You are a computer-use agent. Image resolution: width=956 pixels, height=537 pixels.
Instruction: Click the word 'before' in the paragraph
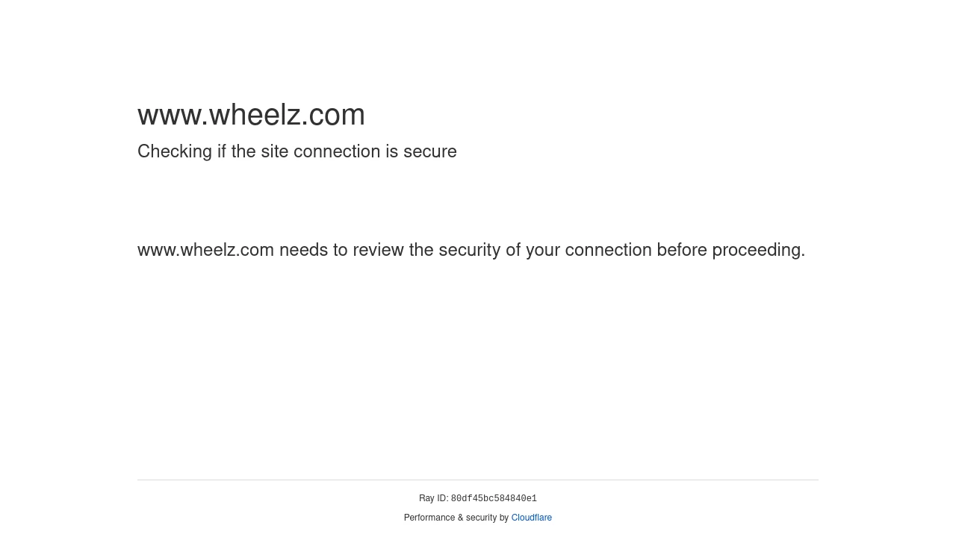(681, 250)
